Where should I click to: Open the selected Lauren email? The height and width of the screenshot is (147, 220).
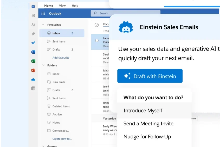point(100,42)
